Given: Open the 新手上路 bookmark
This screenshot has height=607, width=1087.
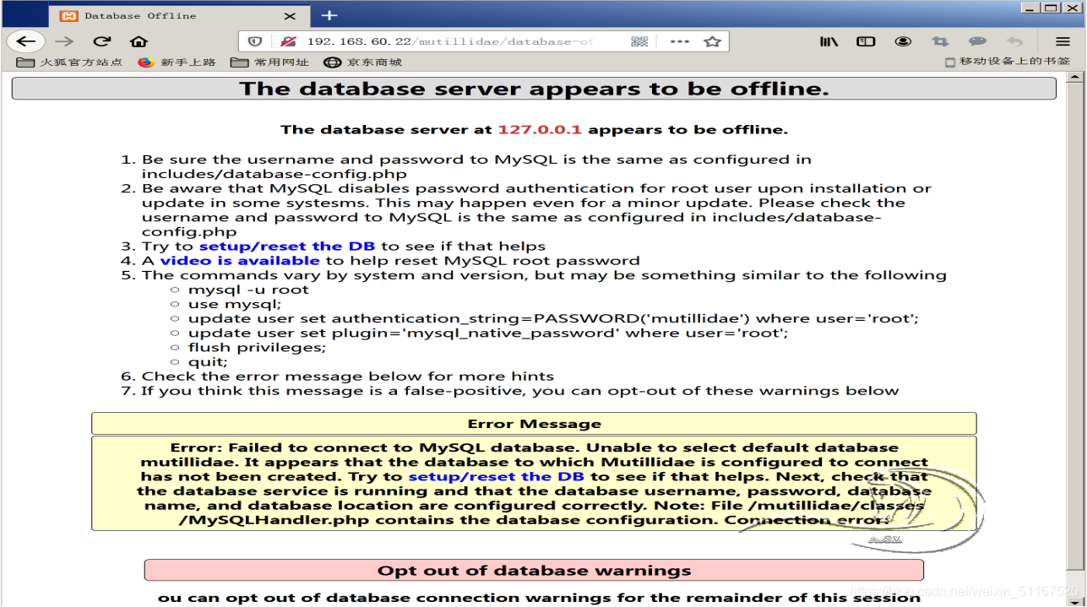Looking at the screenshot, I should [177, 62].
